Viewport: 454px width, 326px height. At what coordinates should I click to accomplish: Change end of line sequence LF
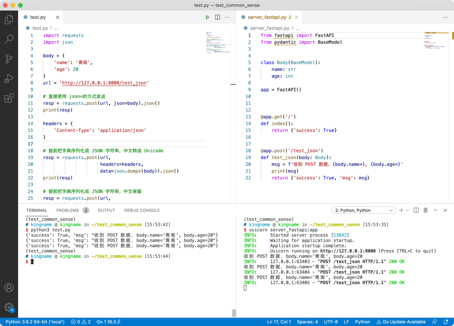tap(346, 322)
